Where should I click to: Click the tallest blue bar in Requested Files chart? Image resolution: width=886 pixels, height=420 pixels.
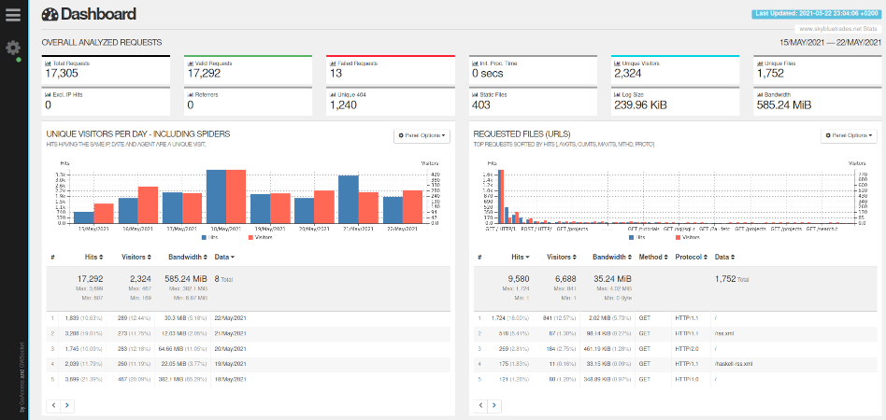point(499,196)
